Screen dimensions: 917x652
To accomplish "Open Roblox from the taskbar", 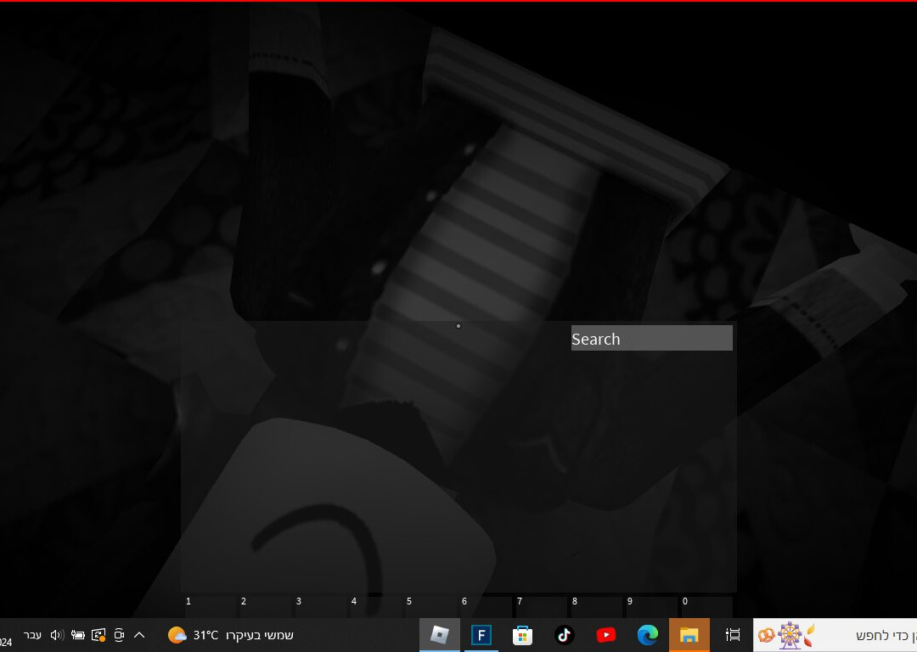I will coord(439,635).
